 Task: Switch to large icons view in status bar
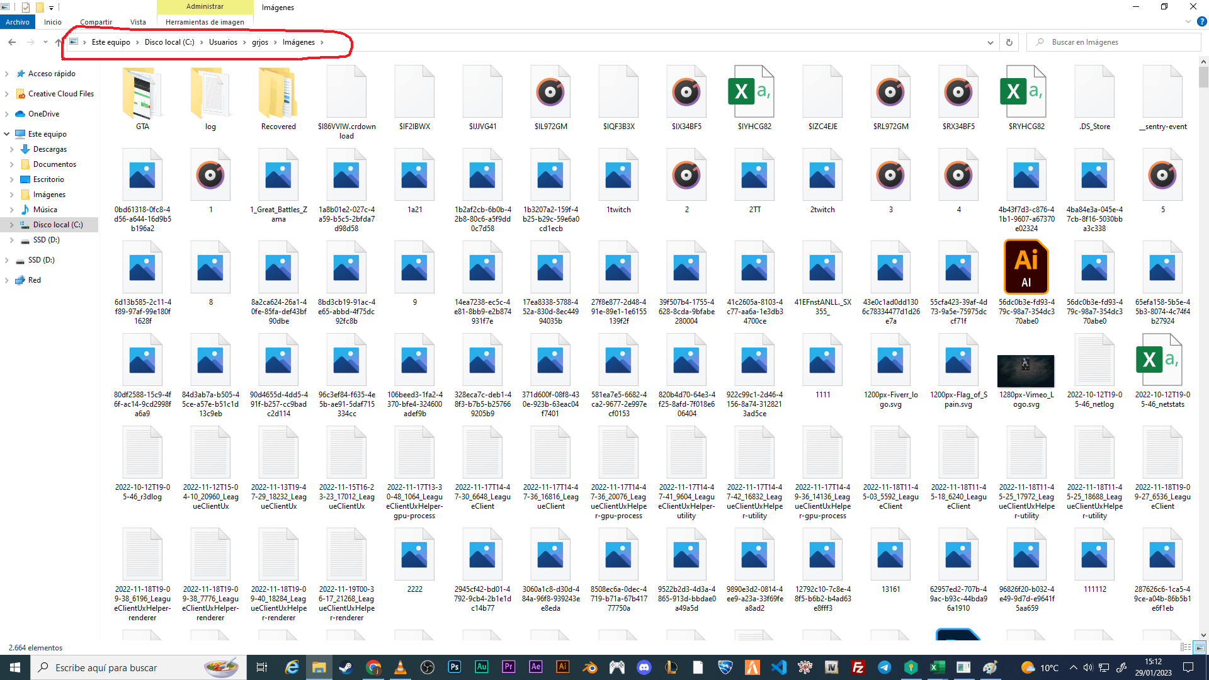1200,647
